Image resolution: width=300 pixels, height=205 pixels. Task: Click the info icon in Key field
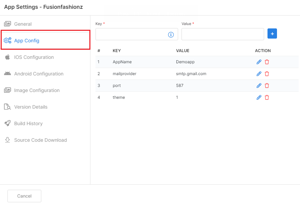click(171, 35)
